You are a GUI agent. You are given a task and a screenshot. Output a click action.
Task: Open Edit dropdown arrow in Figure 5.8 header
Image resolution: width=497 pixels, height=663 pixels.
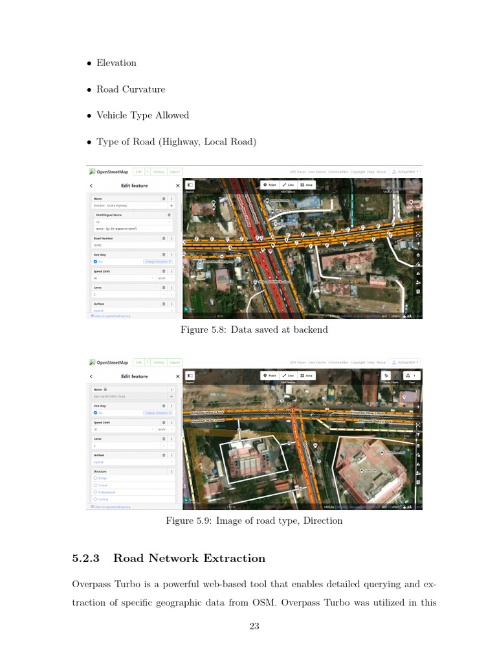pos(148,172)
